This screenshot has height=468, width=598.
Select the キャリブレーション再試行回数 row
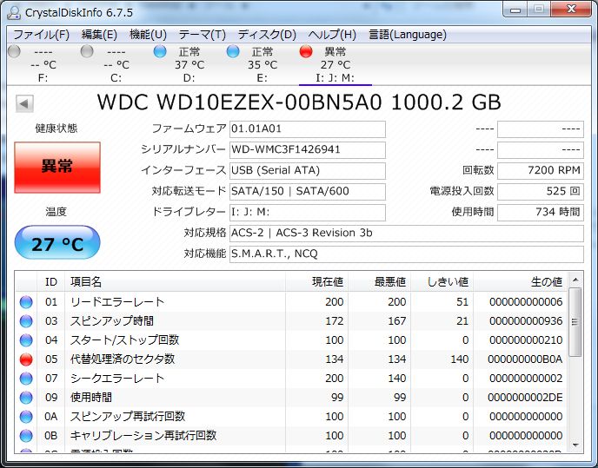pyautogui.click(x=291, y=435)
